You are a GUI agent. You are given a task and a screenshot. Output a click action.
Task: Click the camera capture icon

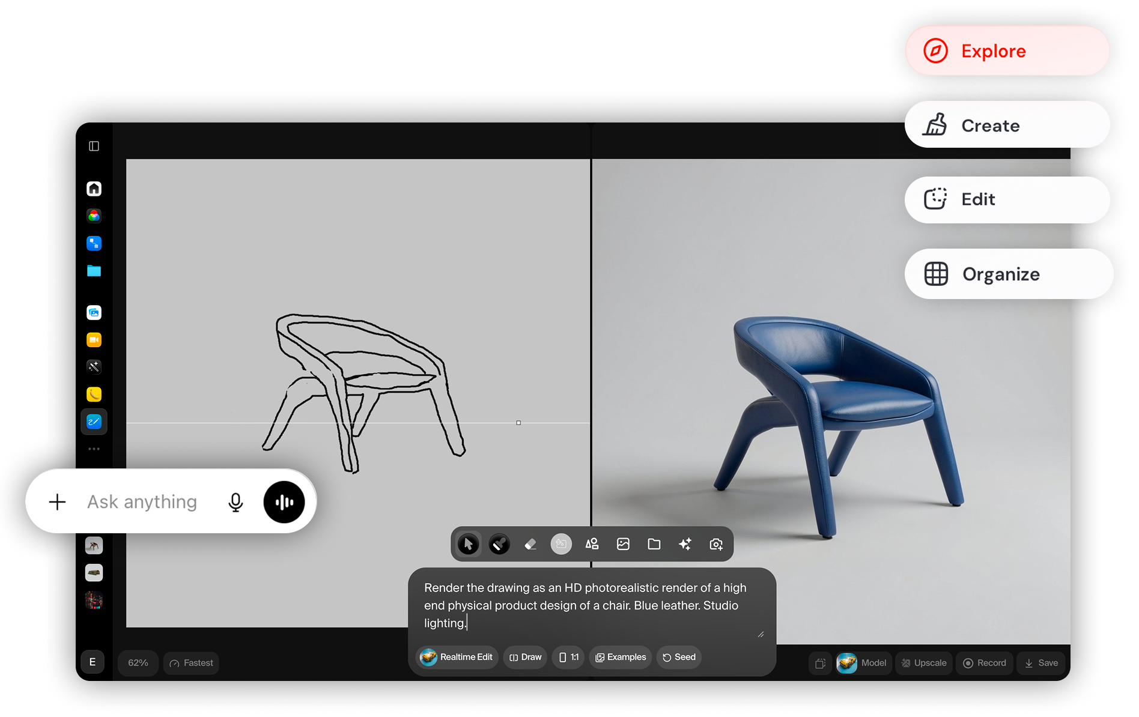(x=716, y=544)
